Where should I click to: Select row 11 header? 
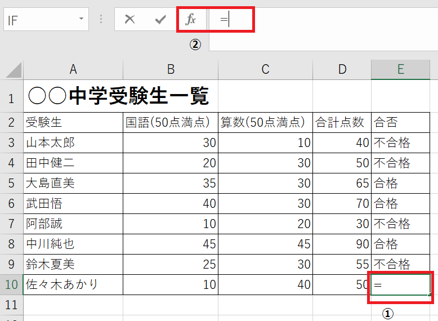click(11, 305)
